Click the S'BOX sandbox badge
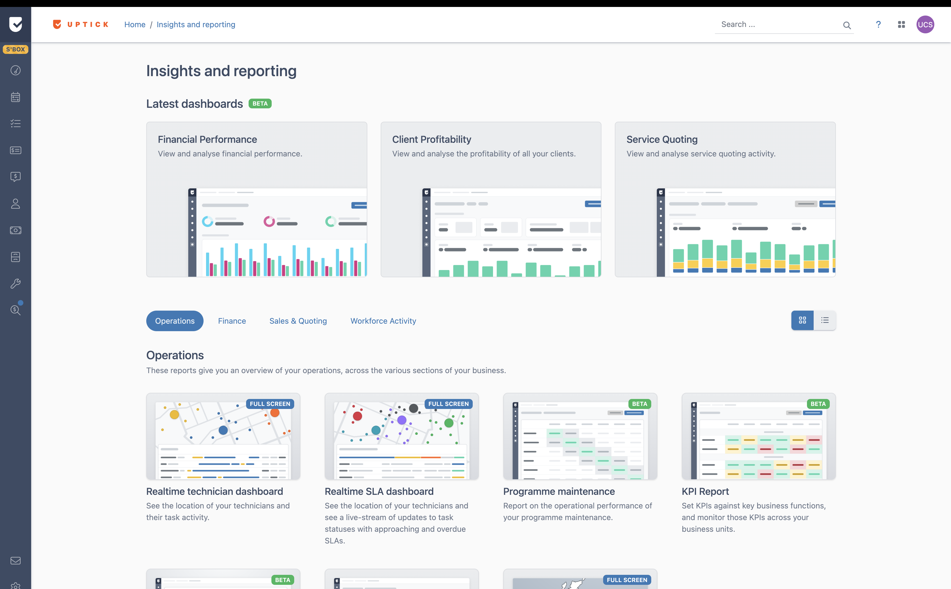951x589 pixels. tap(16, 49)
